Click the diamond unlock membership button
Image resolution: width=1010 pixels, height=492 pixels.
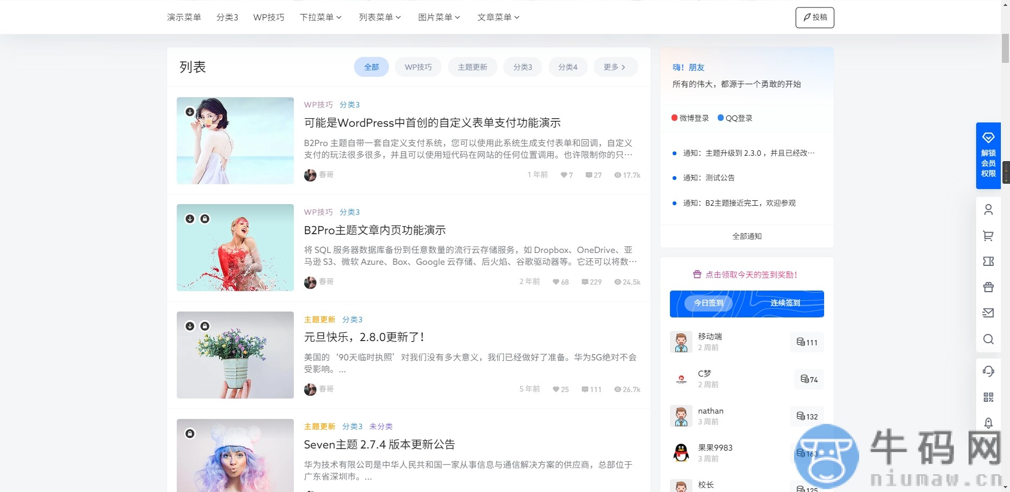click(x=988, y=156)
